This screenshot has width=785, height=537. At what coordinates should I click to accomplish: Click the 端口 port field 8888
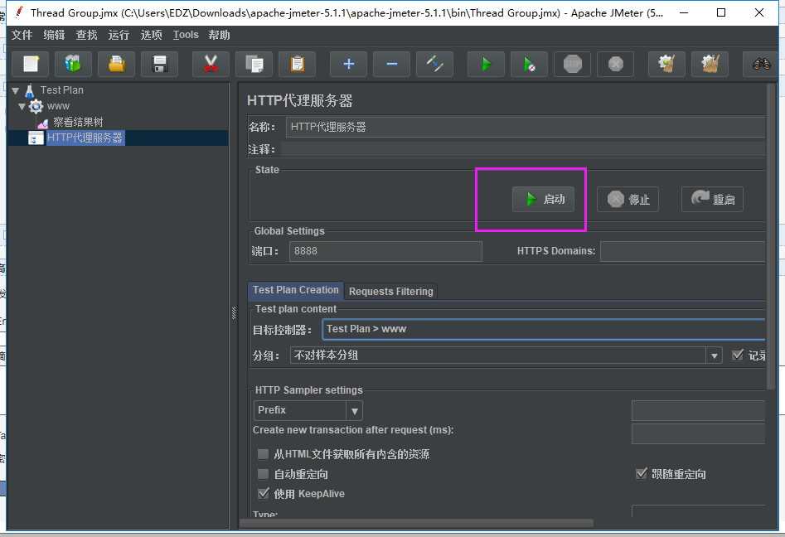[385, 251]
